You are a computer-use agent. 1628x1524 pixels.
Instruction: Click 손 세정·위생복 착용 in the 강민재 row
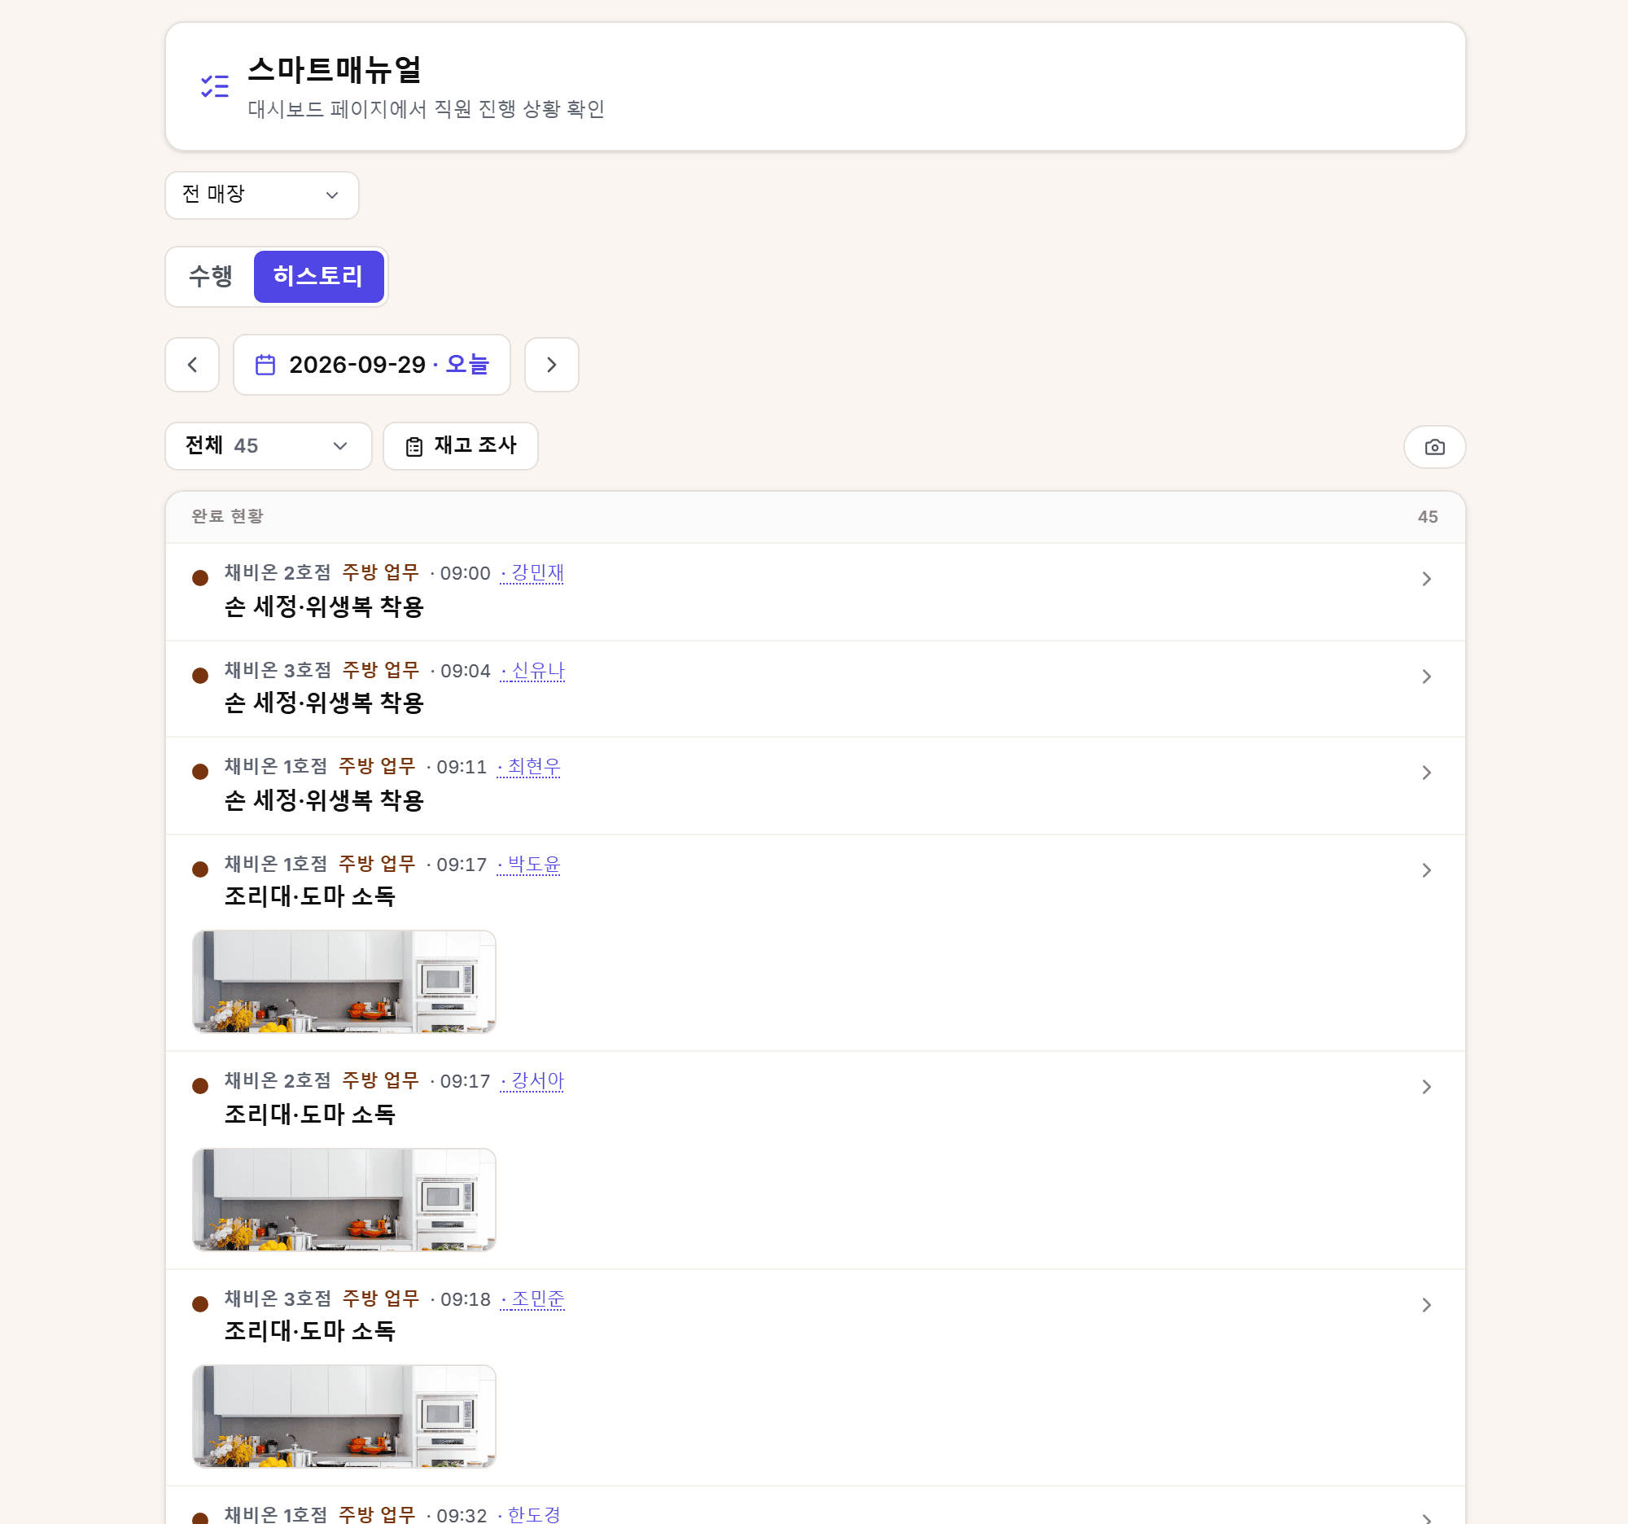click(x=324, y=607)
